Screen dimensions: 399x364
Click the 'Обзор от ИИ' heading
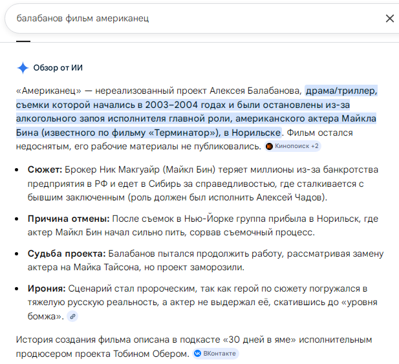click(58, 68)
